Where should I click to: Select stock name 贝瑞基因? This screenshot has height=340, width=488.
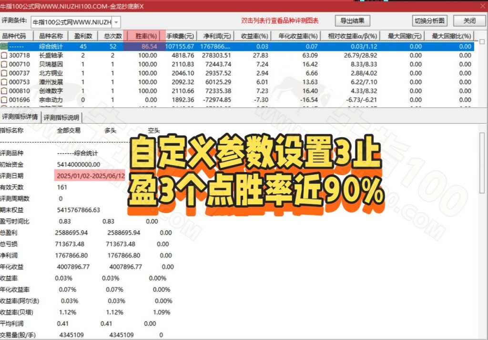[x=51, y=64]
